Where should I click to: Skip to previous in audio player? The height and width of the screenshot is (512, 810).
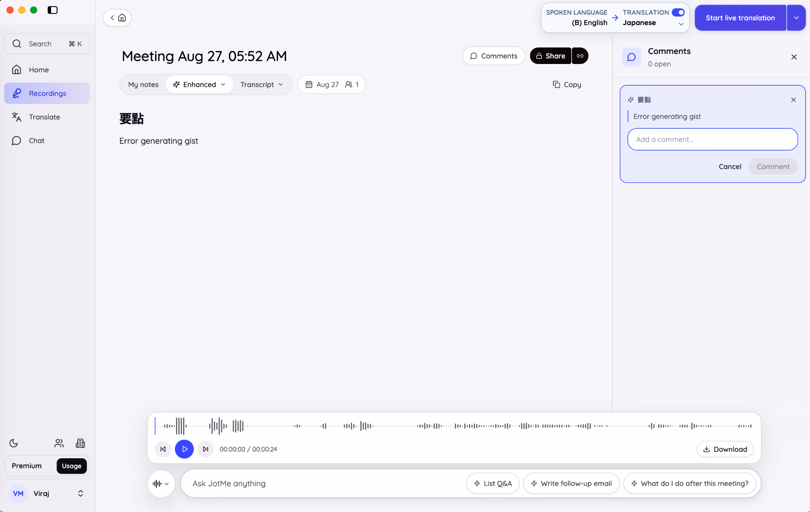pyautogui.click(x=163, y=449)
